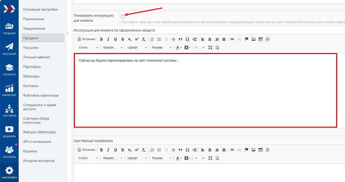Apply Superscript in the credit instruction editor
345x182 pixels.
coord(137,39)
